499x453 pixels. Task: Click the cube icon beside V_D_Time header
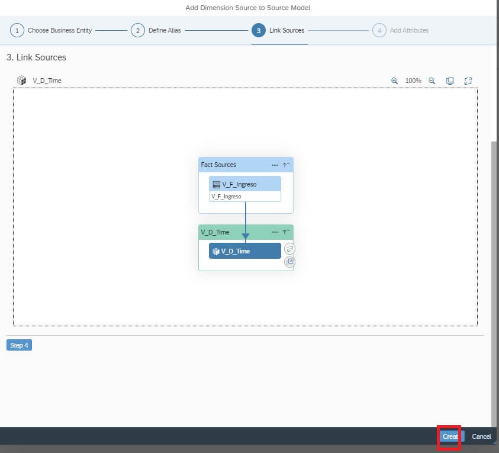coord(22,80)
